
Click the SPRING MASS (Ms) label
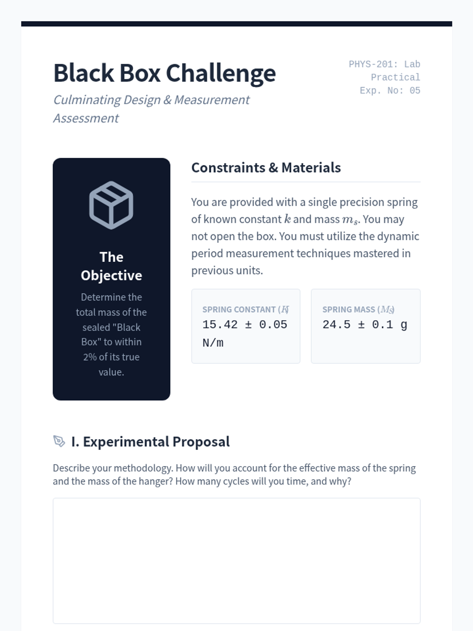click(x=358, y=310)
